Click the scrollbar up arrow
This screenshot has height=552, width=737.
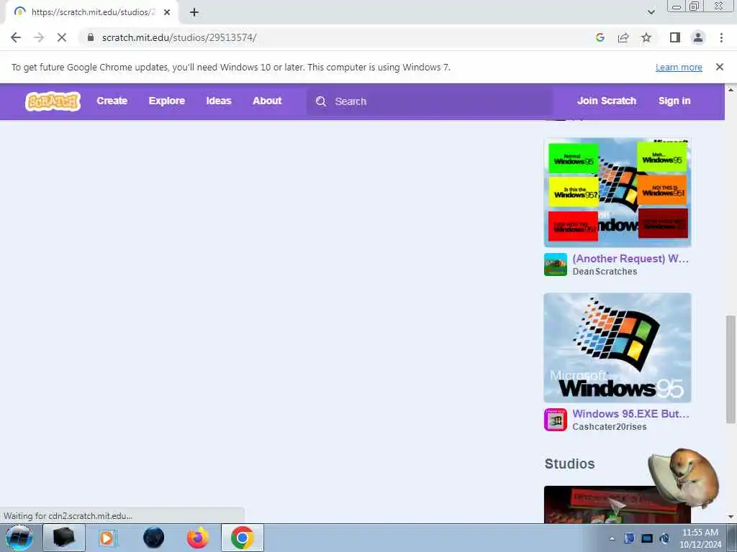pos(731,89)
